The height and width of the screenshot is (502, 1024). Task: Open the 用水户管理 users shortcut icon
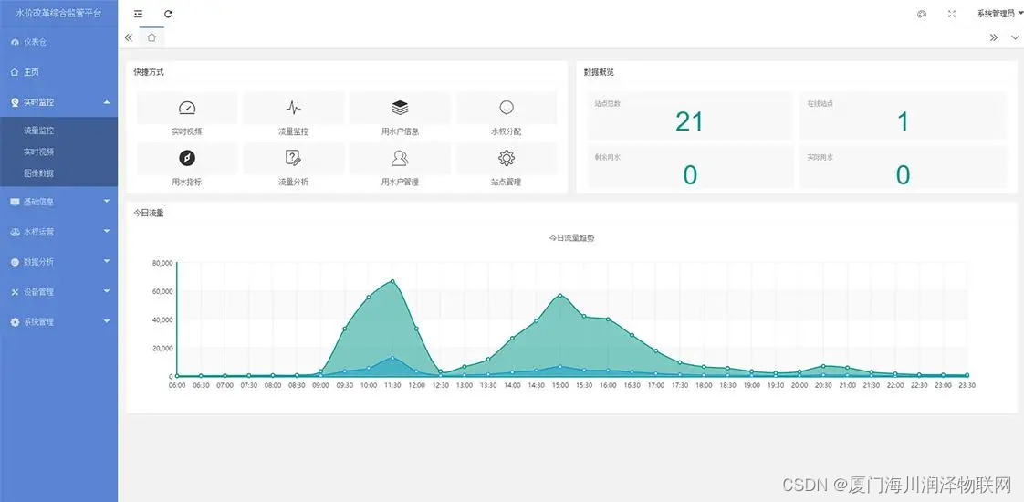(x=400, y=158)
